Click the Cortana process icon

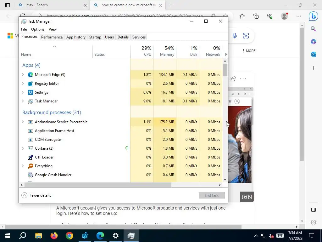click(x=31, y=148)
